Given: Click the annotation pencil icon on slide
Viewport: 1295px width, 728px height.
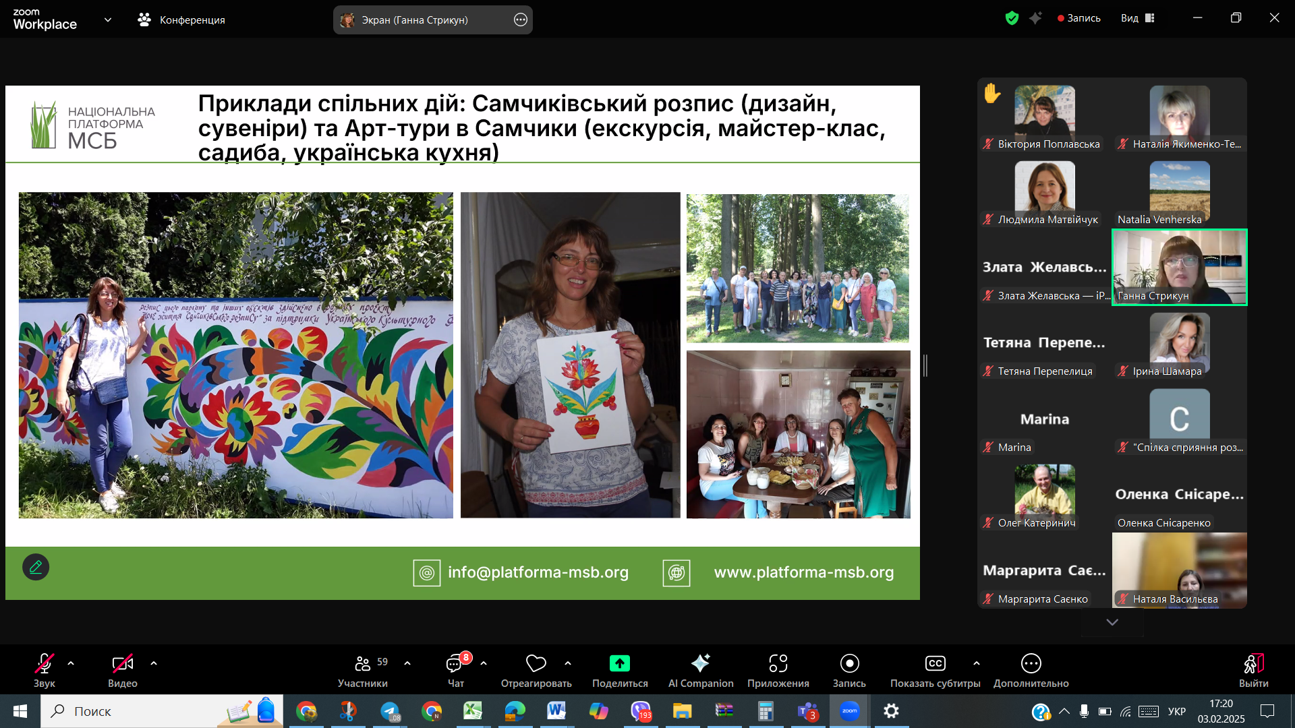Looking at the screenshot, I should [x=36, y=567].
